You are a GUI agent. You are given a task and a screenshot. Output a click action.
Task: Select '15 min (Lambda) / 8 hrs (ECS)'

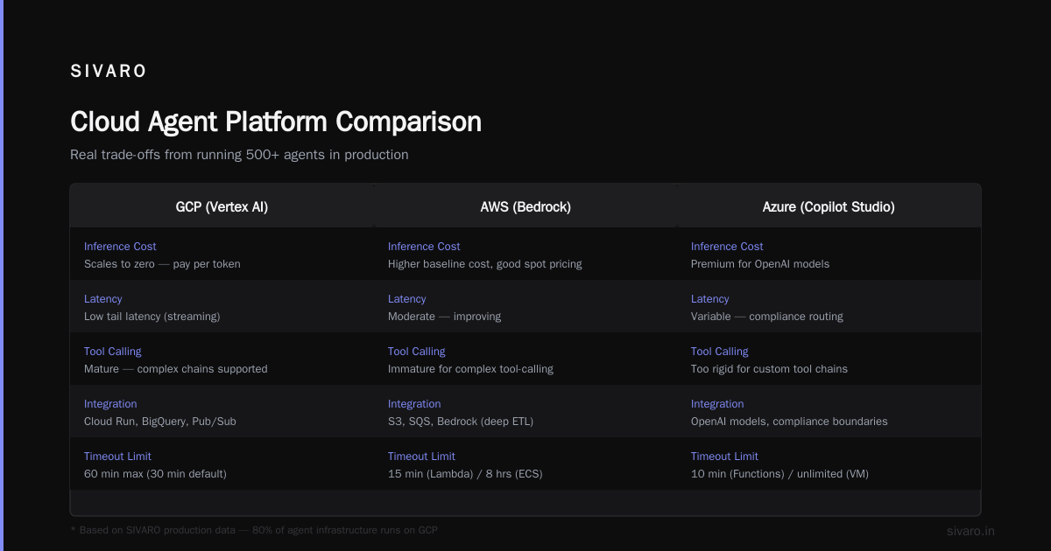tap(465, 474)
